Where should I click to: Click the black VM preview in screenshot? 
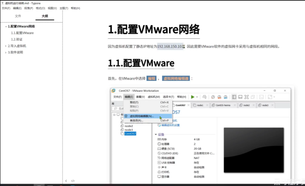(254, 150)
